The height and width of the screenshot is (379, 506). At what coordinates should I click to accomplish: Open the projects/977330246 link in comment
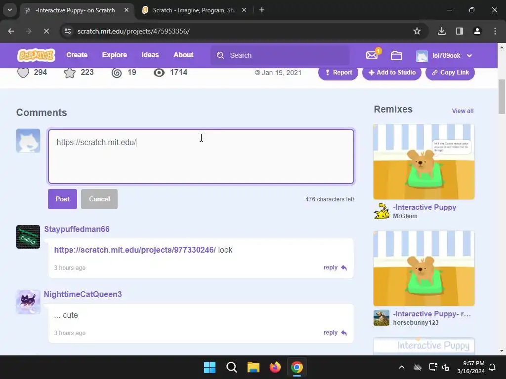click(135, 250)
